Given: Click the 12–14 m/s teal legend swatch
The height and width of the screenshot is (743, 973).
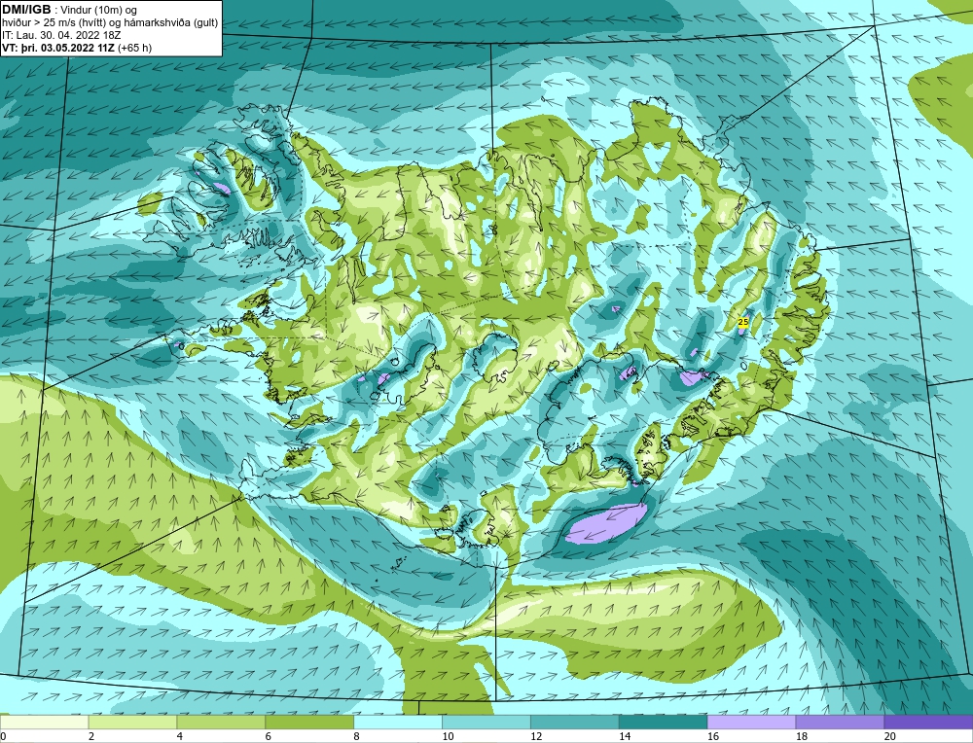Looking at the screenshot, I should click(575, 722).
